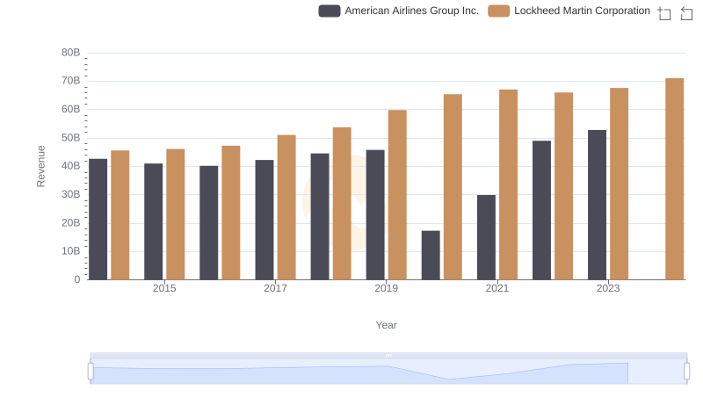Image resolution: width=703 pixels, height=405 pixels.
Task: Click the 2017 x-axis label
Action: pos(275,288)
